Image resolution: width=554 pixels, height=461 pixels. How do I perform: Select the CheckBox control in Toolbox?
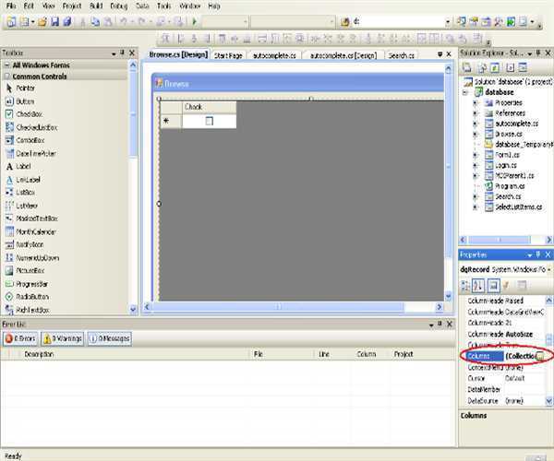pos(30,113)
